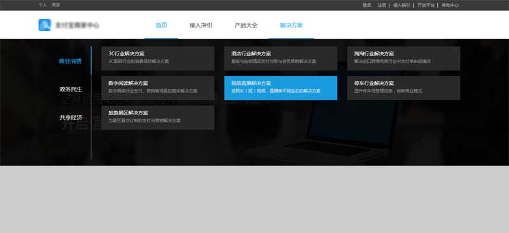This screenshot has width=509, height=233.
Task: Click the 商家 link in top bar
Action: (56, 5)
